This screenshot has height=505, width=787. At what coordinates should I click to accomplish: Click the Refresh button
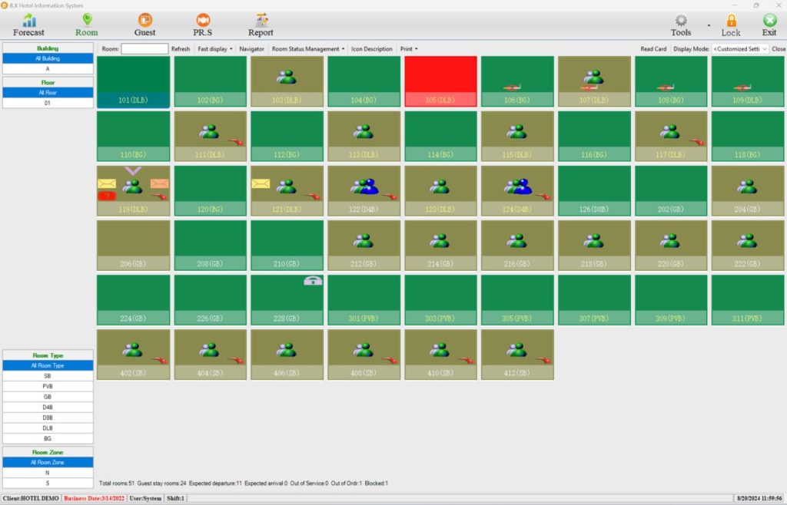(x=181, y=49)
